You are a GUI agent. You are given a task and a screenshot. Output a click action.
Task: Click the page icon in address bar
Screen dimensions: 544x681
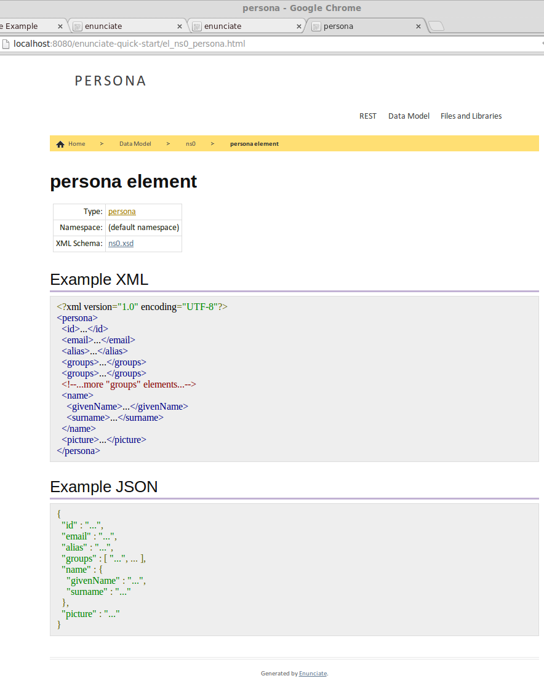[x=6, y=44]
